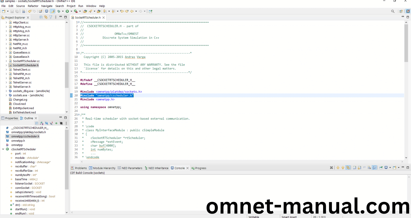Click the green Run button in toolbar
411x218 pixels.
pos(67,11)
